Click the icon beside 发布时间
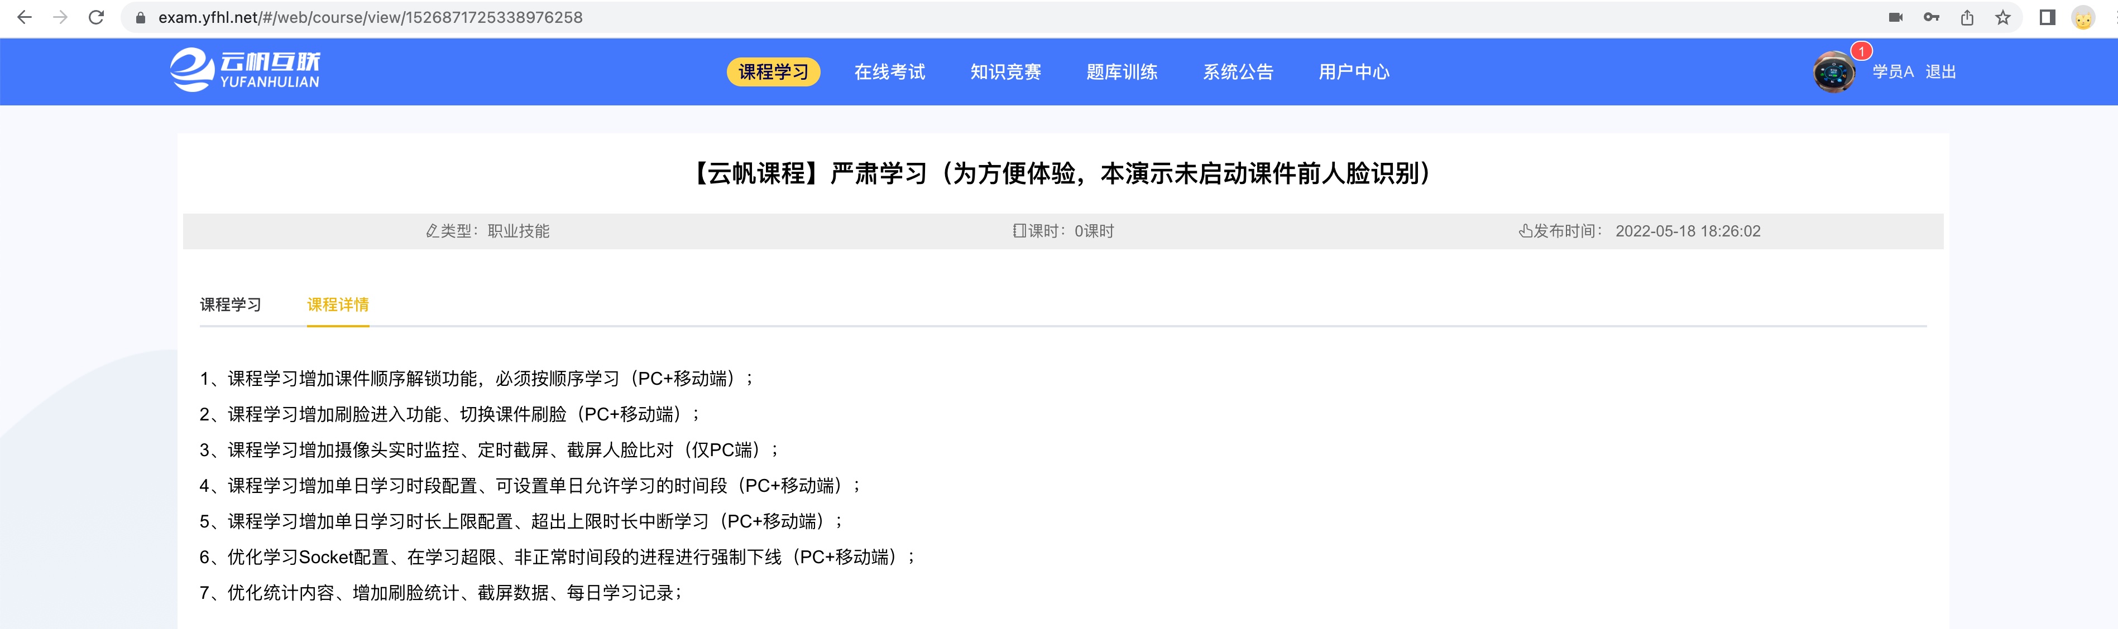This screenshot has width=2118, height=629. pyautogui.click(x=1525, y=231)
